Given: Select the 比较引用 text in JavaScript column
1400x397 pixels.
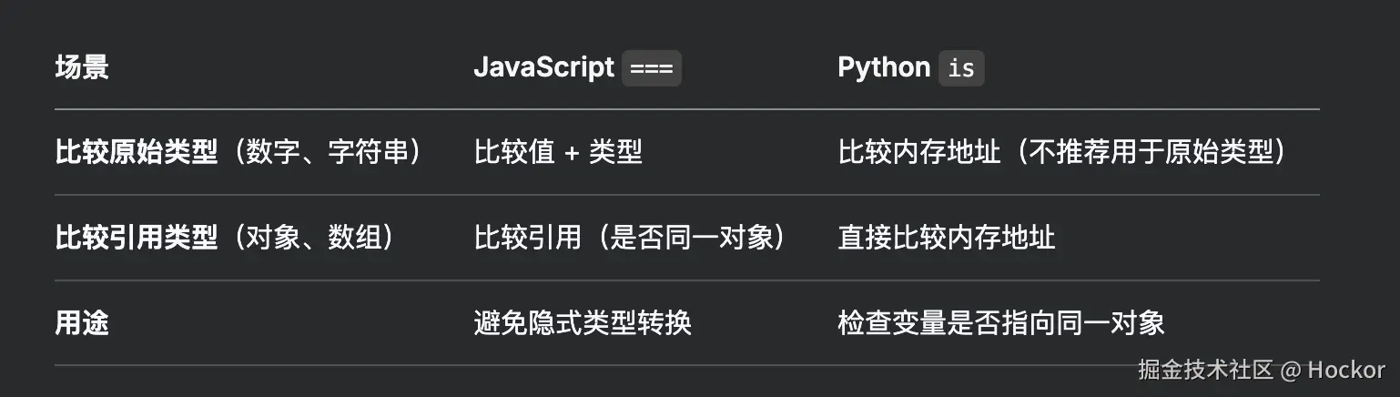Looking at the screenshot, I should tap(527, 238).
